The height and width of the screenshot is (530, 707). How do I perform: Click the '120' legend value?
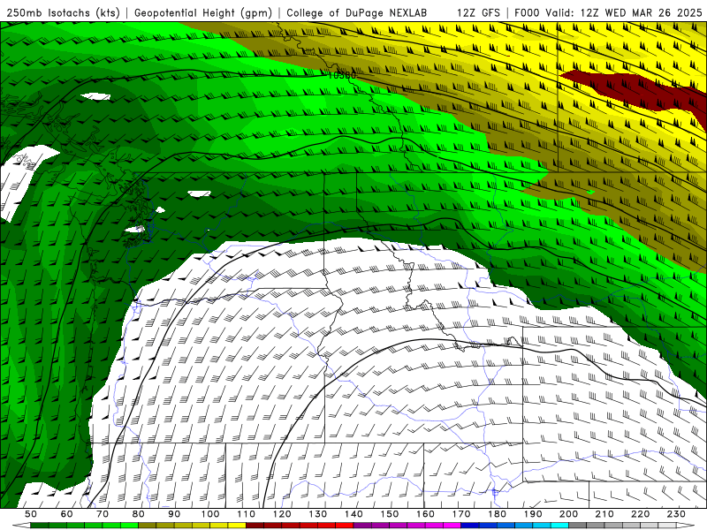pyautogui.click(x=282, y=514)
